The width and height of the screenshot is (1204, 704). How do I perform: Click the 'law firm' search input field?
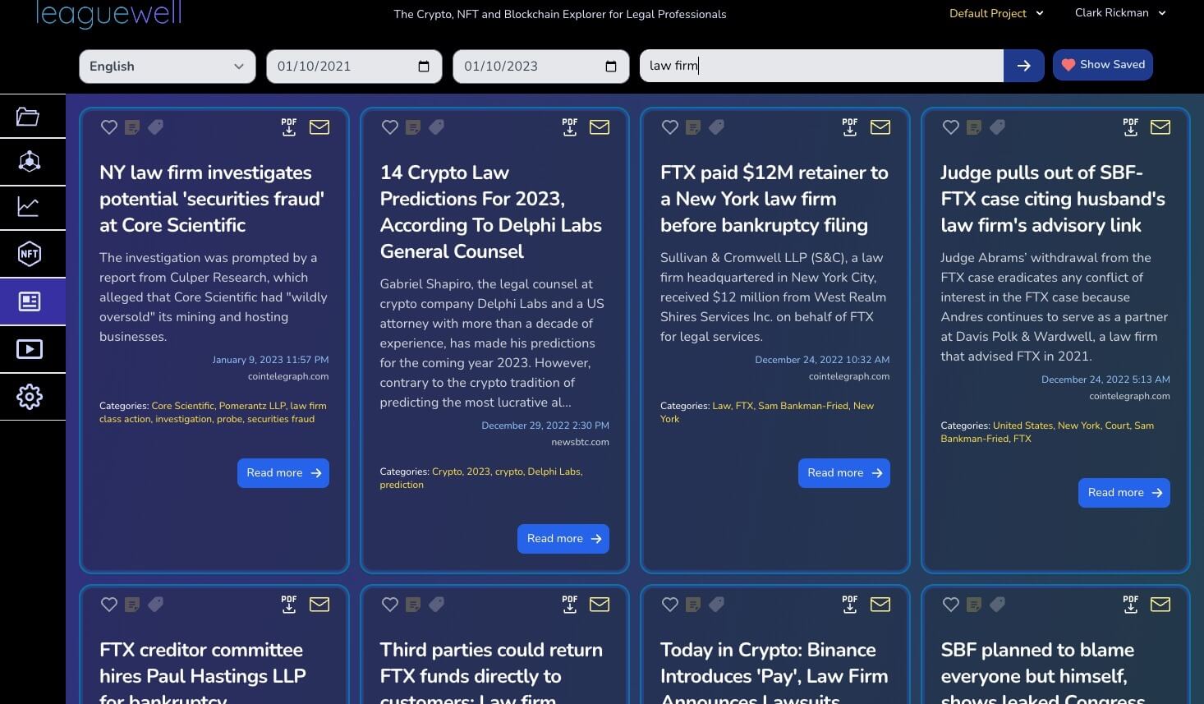[821, 66]
